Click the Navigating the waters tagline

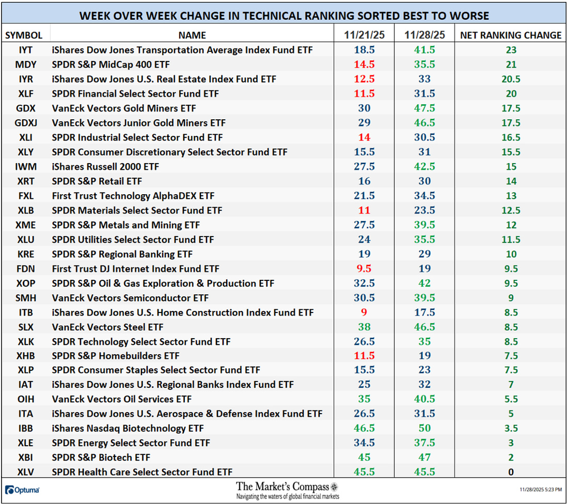tap(288, 496)
